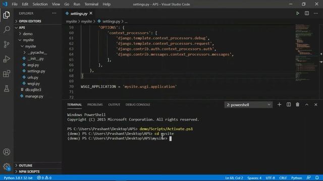This screenshot has width=323, height=181.
Task: Open urls.py in the explorer
Action: point(33,77)
